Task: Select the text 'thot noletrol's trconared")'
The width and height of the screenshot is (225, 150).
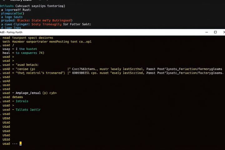Action: [x=40, y=73]
